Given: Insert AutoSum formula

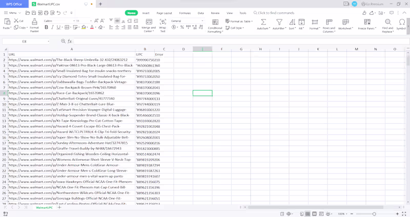Looking at the screenshot, I should 263,24.
